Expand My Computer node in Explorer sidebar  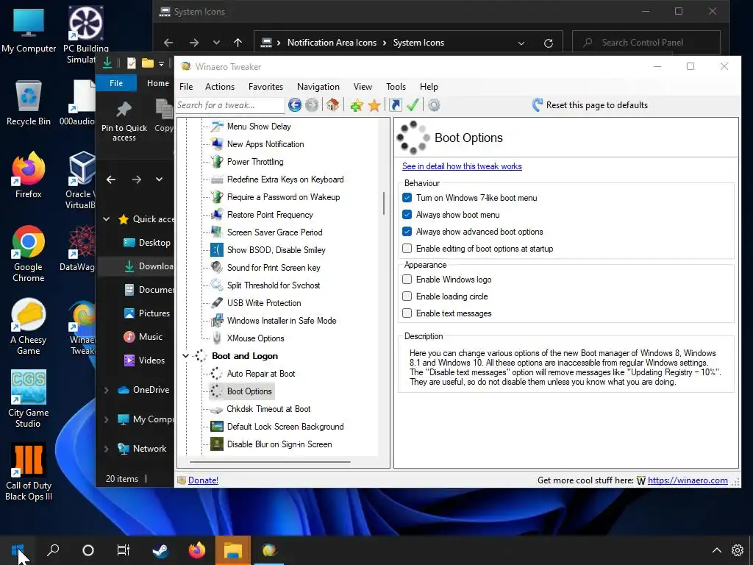[x=107, y=419]
